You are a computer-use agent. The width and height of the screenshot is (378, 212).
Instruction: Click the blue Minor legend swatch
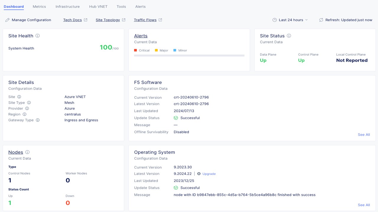click(175, 50)
